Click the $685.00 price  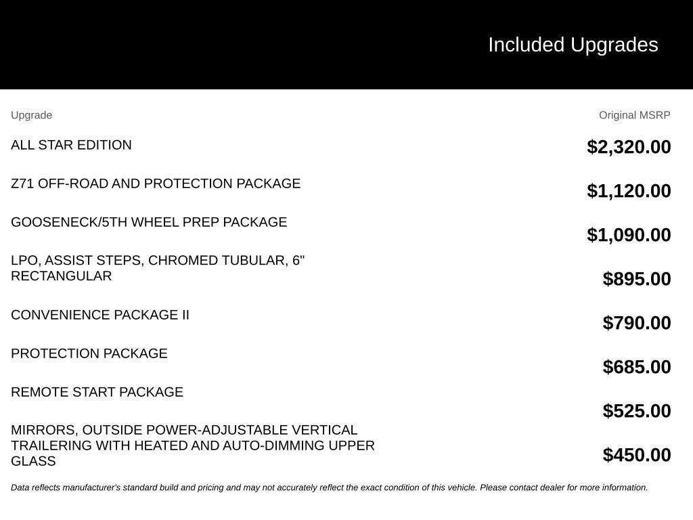636,367
